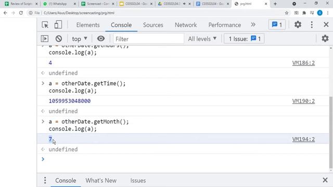Open the Chrome profile avatar
Screen dimensions: 333x187
coord(319,13)
